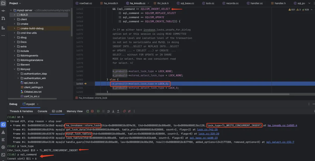Image resolution: width=315 pixels, height=161 pixels.
Task: Expand the cmake-build-debug folder
Action: click(x=14, y=28)
